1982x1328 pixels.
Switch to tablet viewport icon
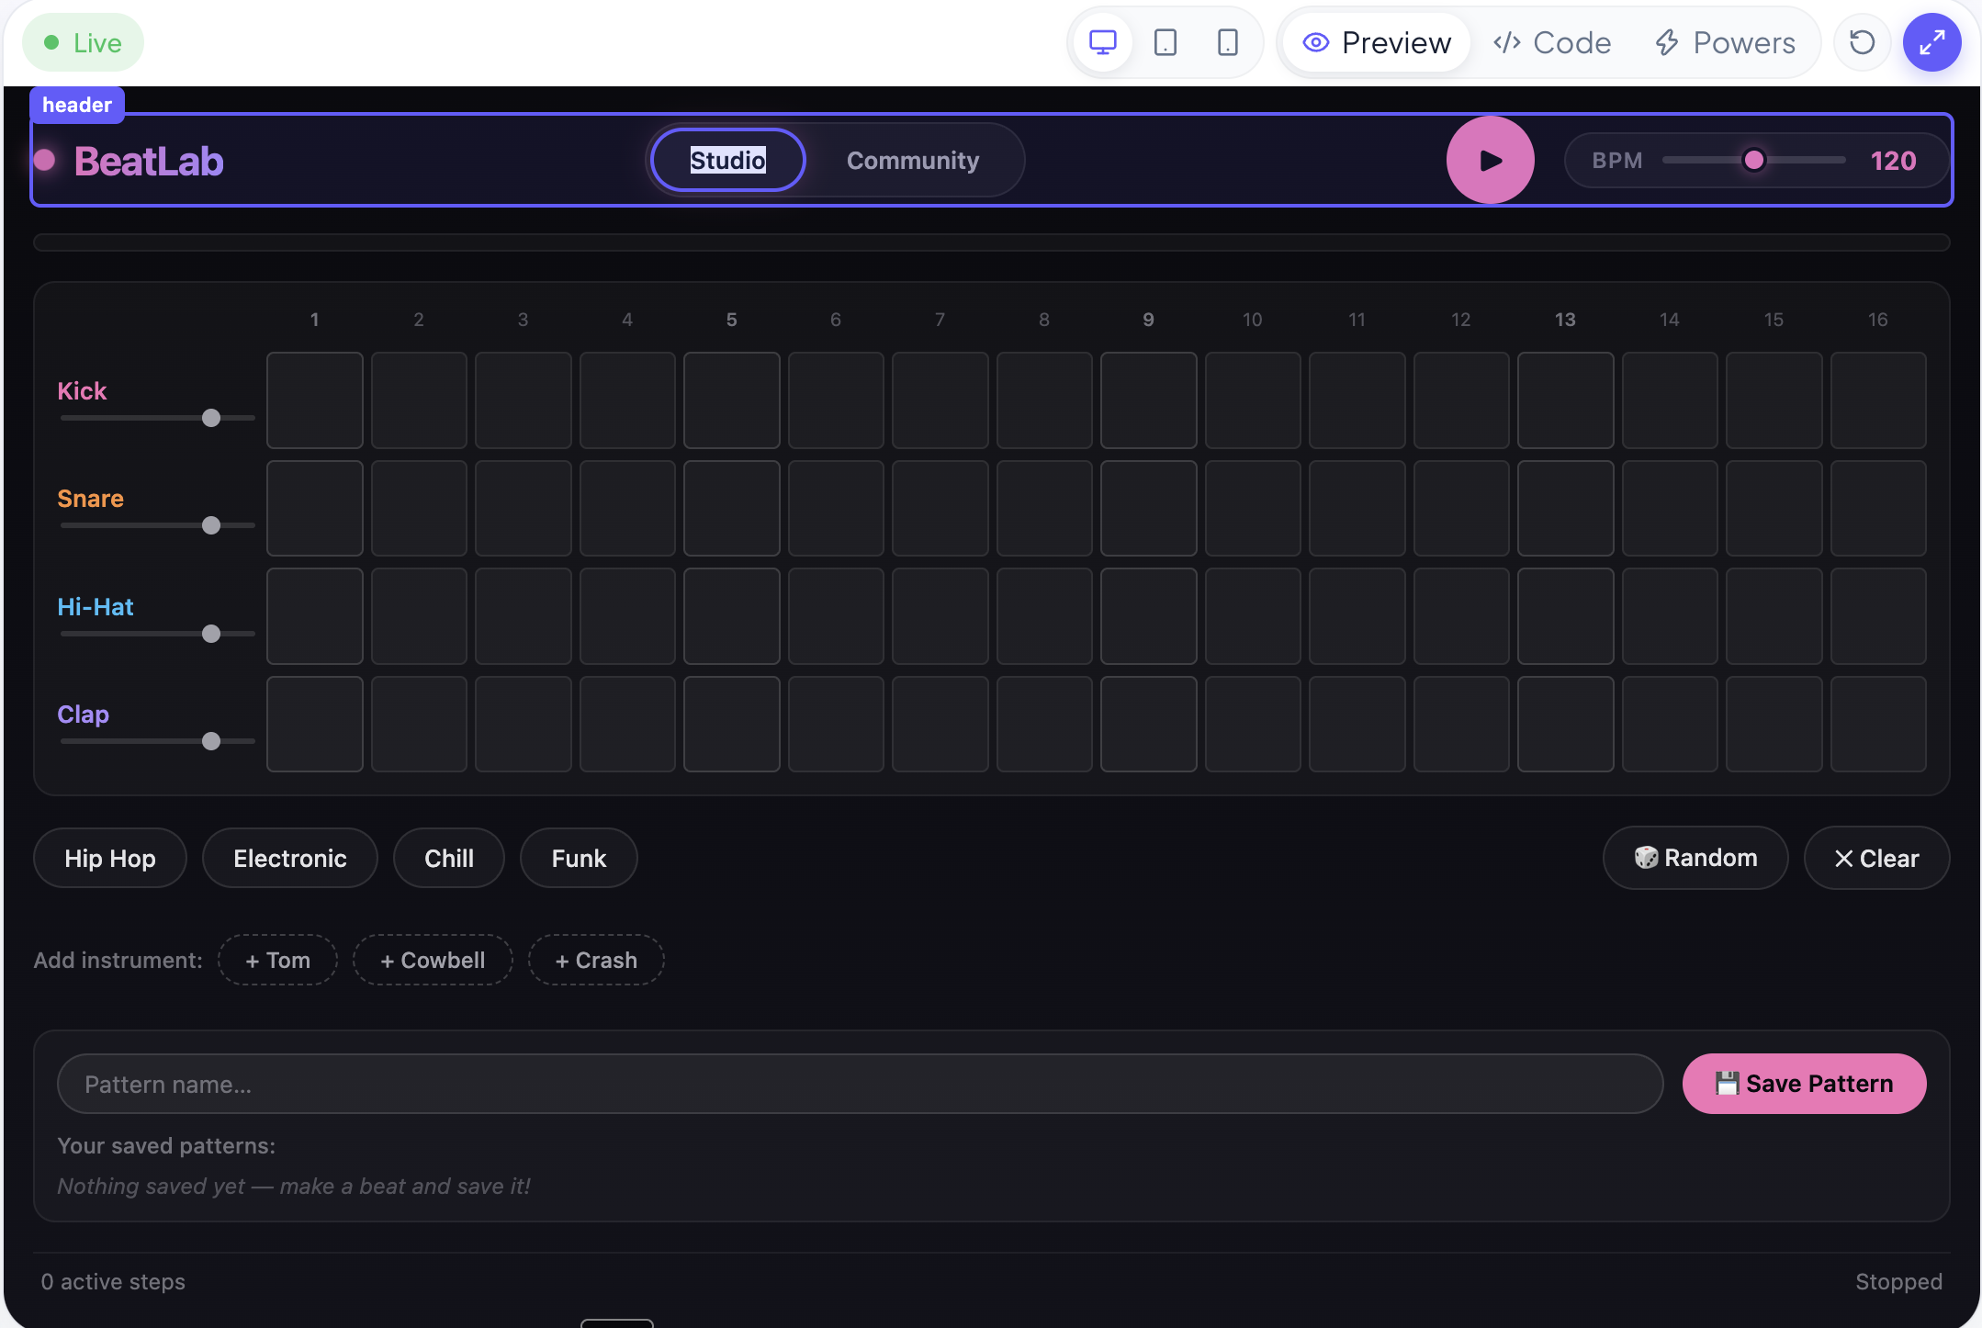pos(1165,42)
